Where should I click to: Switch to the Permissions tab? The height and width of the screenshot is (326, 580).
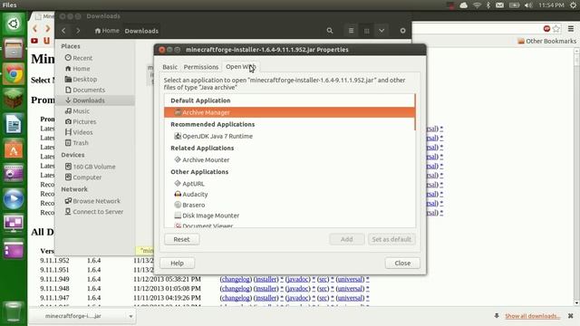201,67
